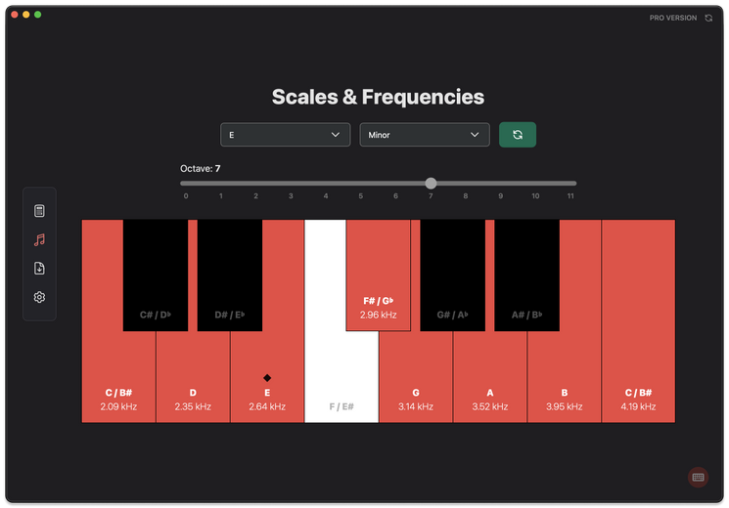
Task: Click the sync icon beside PRO VERSION
Action: click(708, 18)
